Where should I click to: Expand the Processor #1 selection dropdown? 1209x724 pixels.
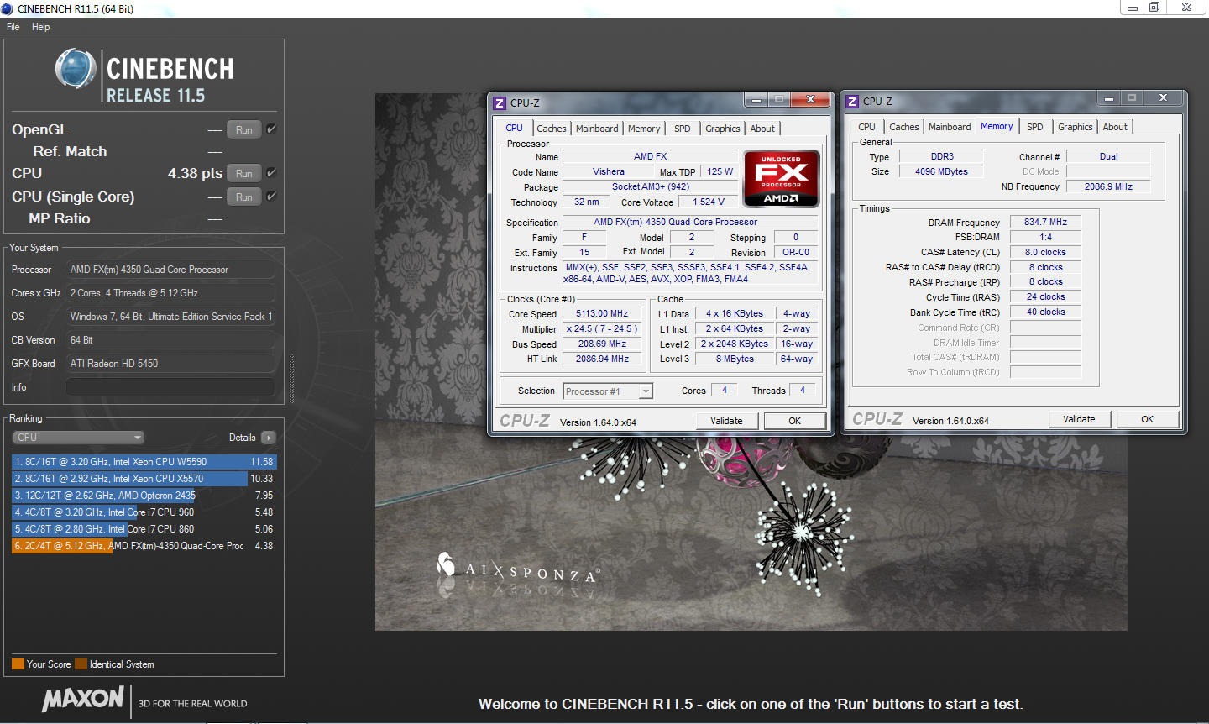click(645, 391)
